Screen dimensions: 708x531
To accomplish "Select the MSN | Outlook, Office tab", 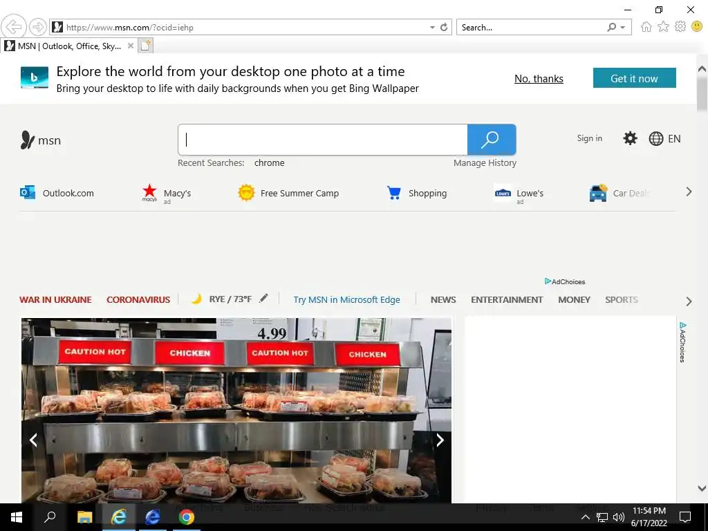I will point(69,46).
